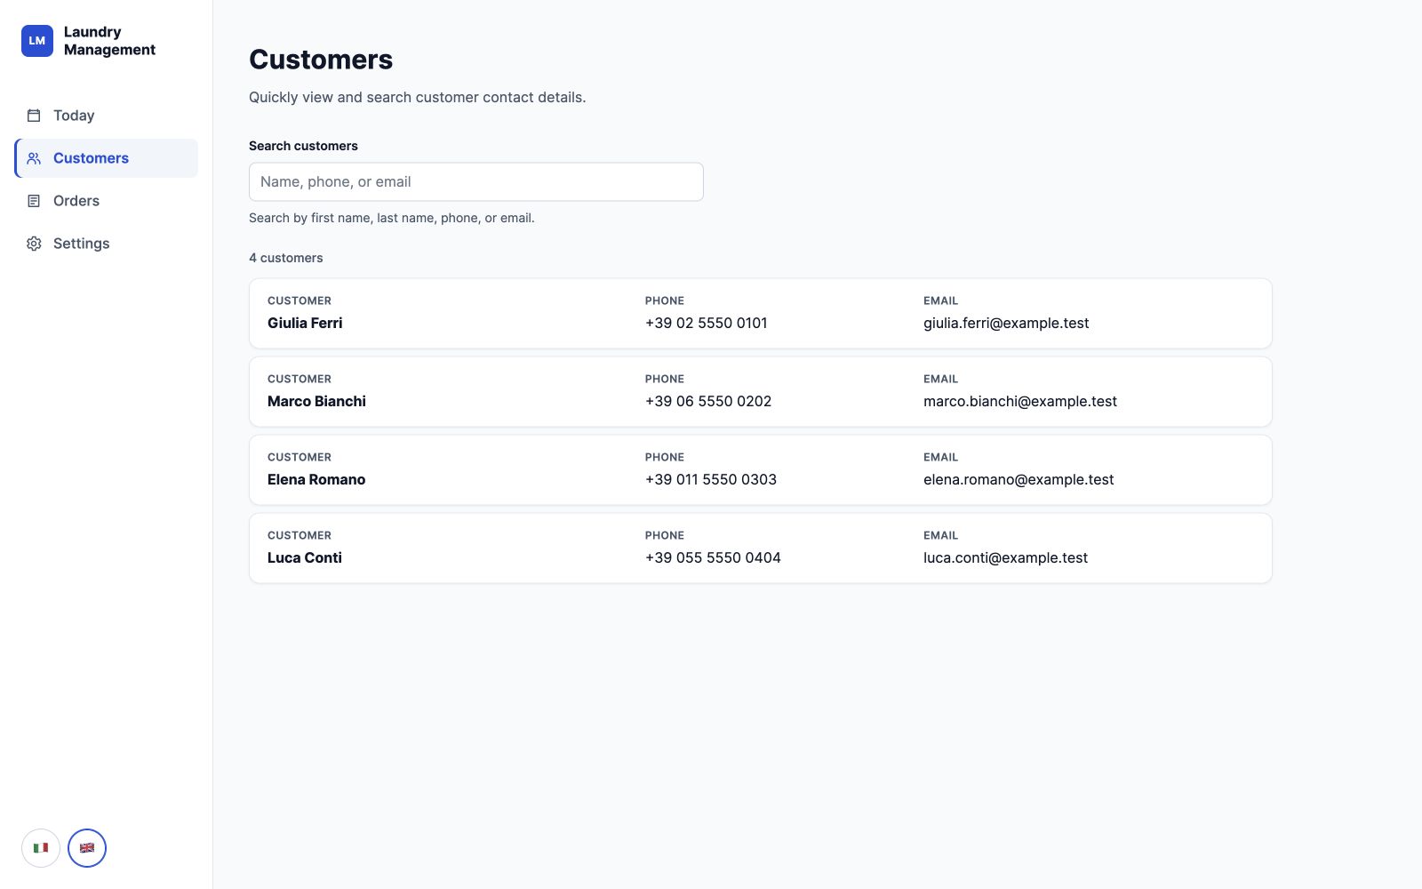Select customer name Elena Romano

click(x=316, y=479)
